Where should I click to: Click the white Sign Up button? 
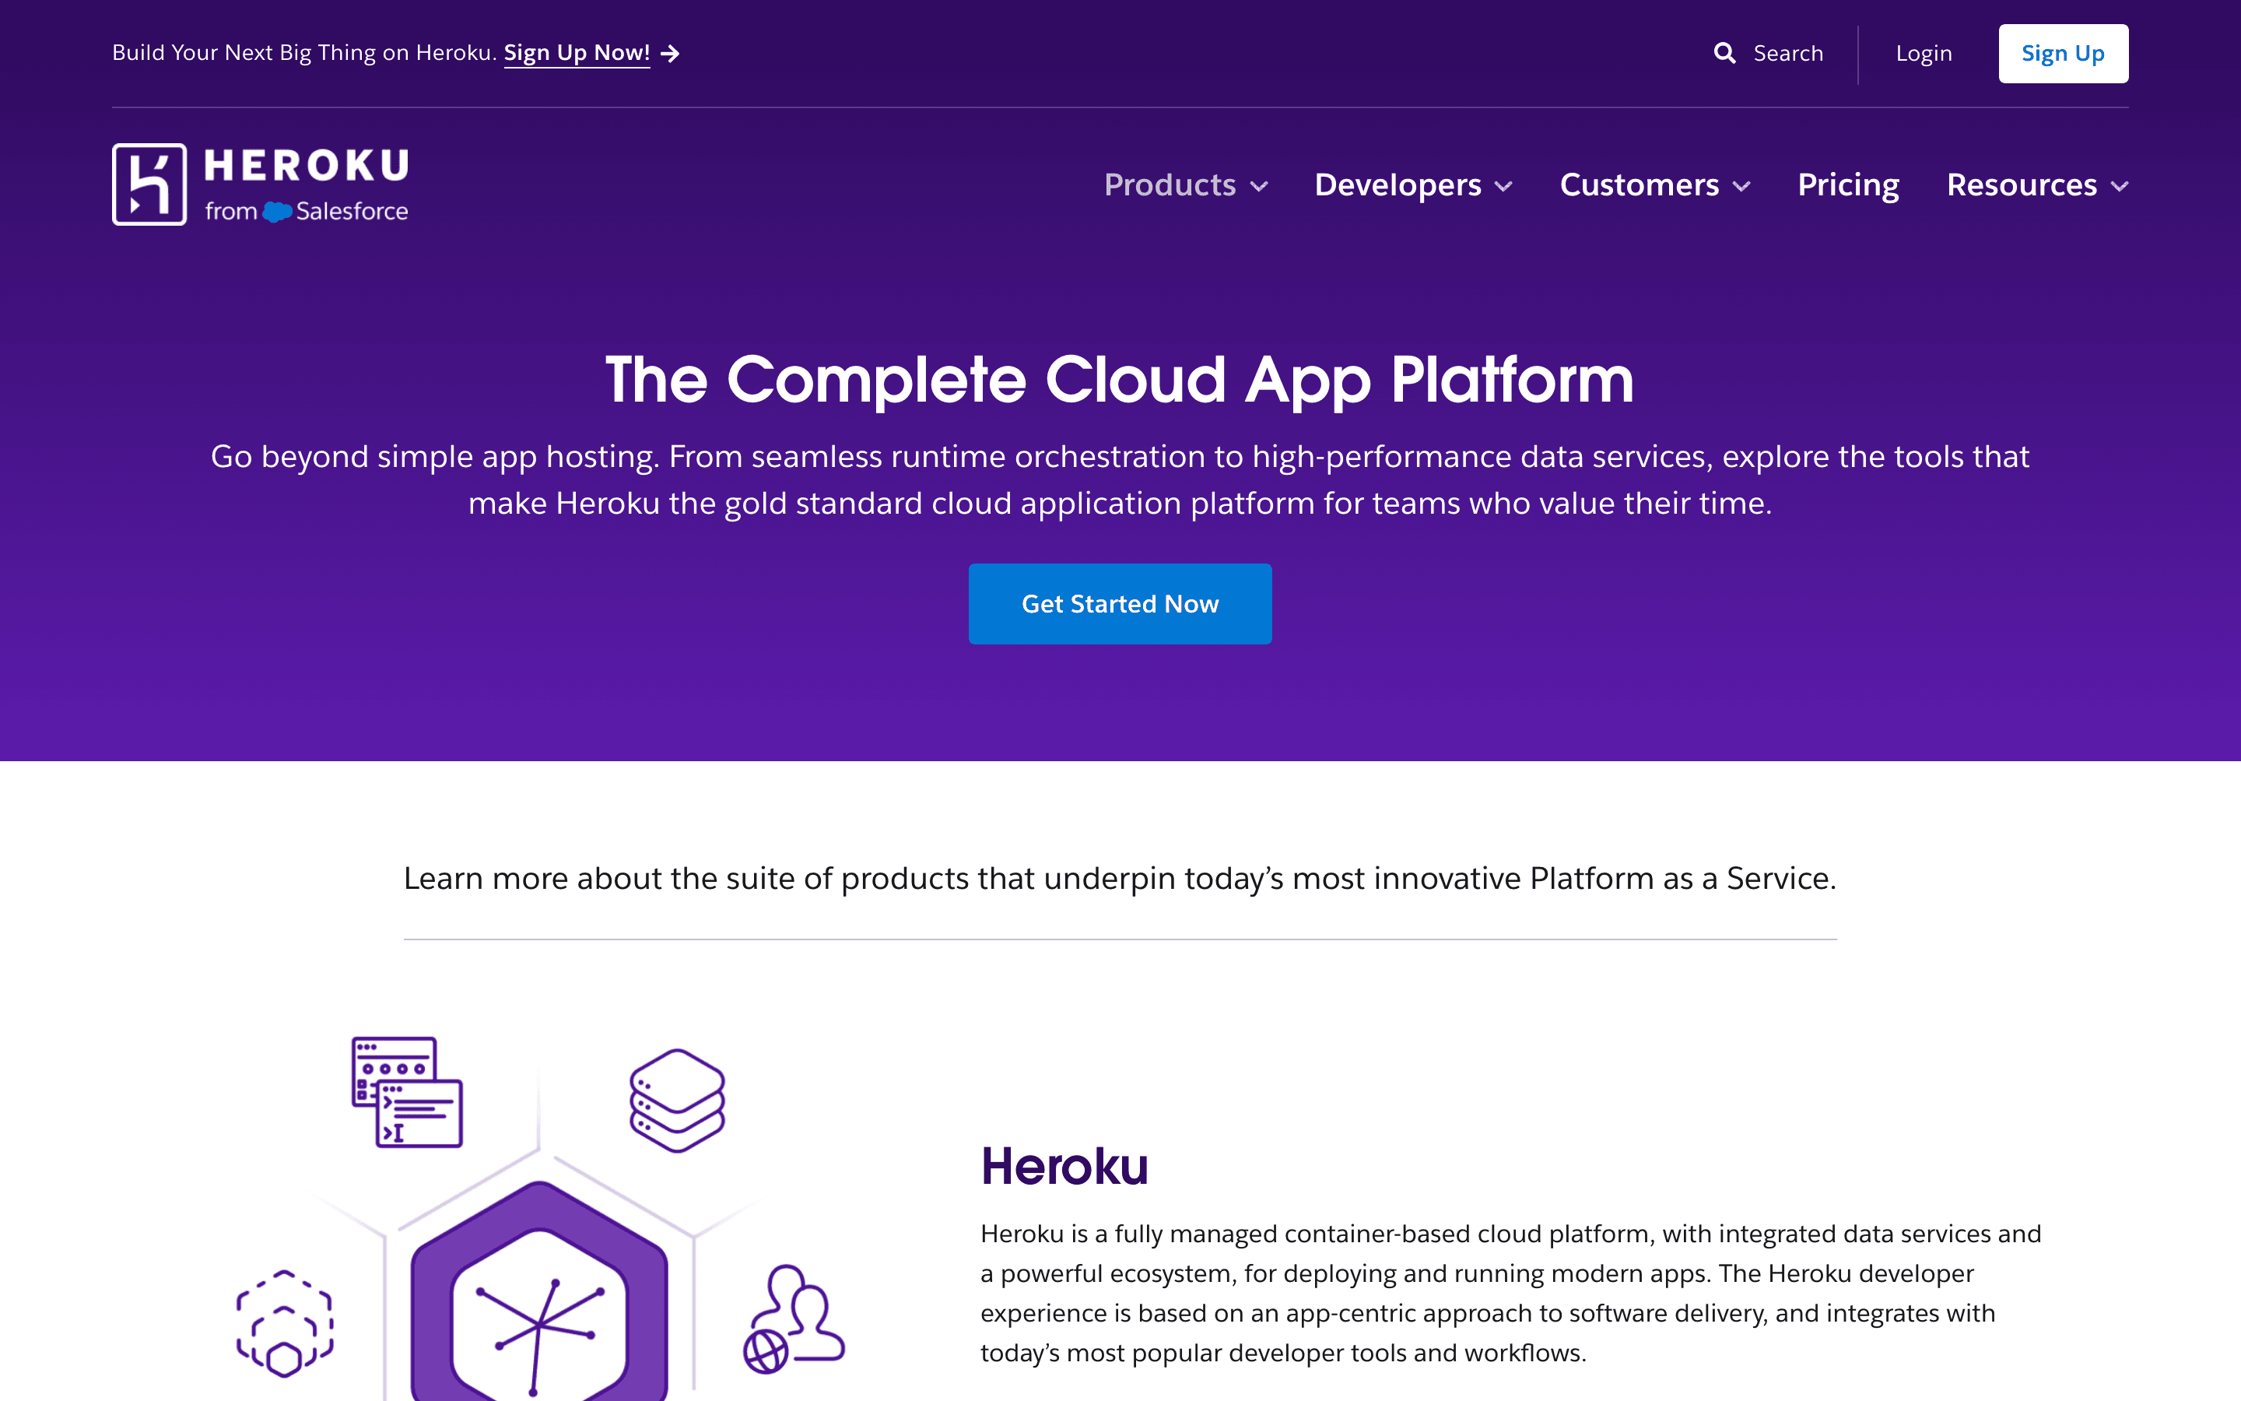2064,54
